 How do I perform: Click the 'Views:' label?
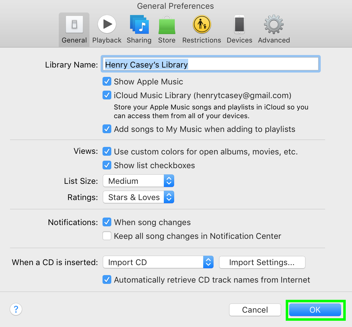tap(86, 151)
